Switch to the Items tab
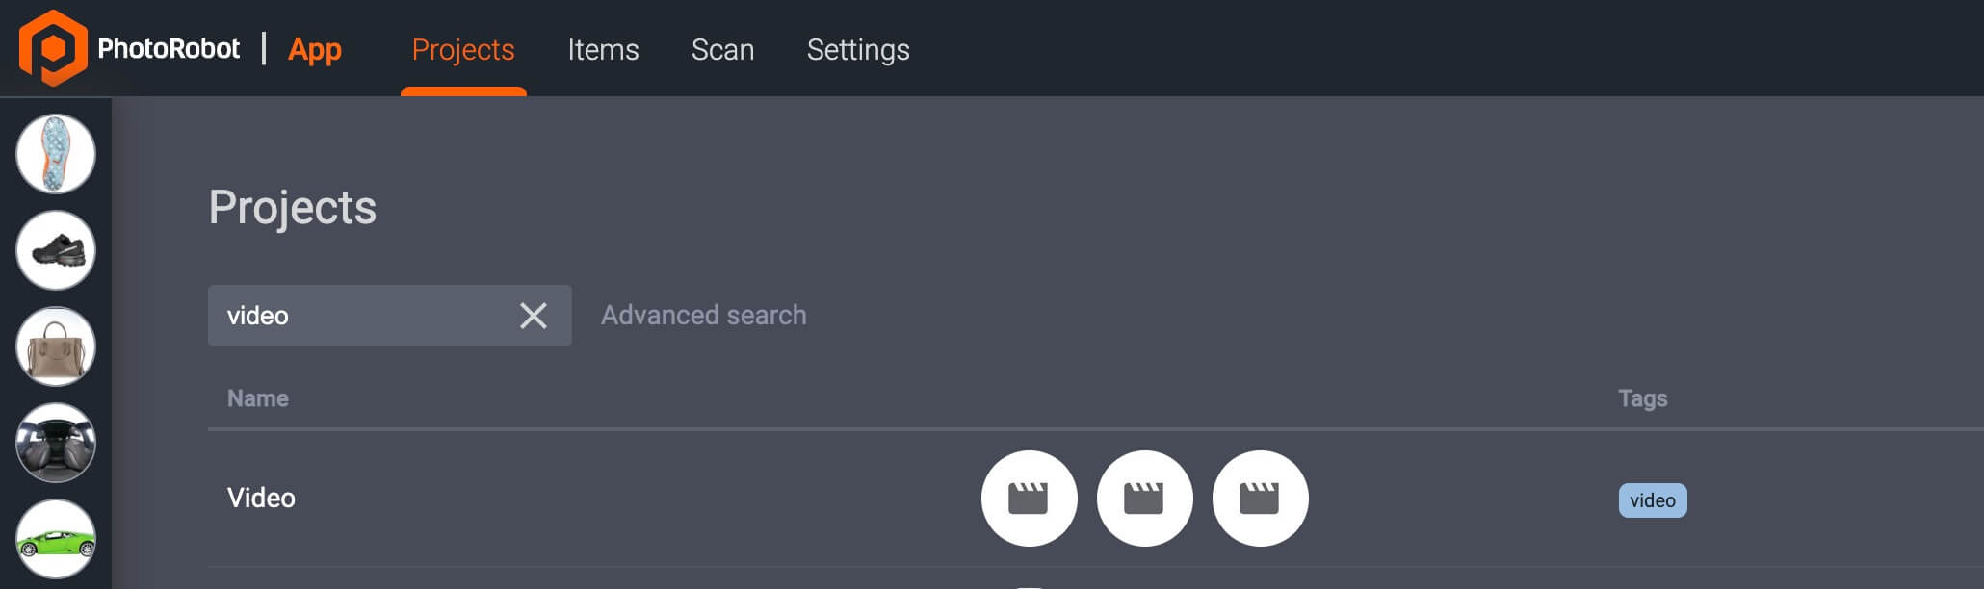This screenshot has width=1984, height=589. point(604,49)
